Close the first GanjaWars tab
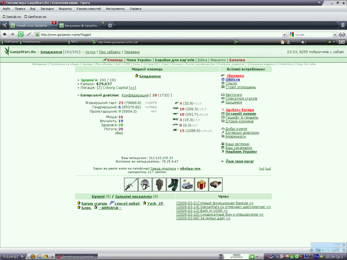This screenshot has height=260, width=347. pyautogui.click(x=54, y=23)
